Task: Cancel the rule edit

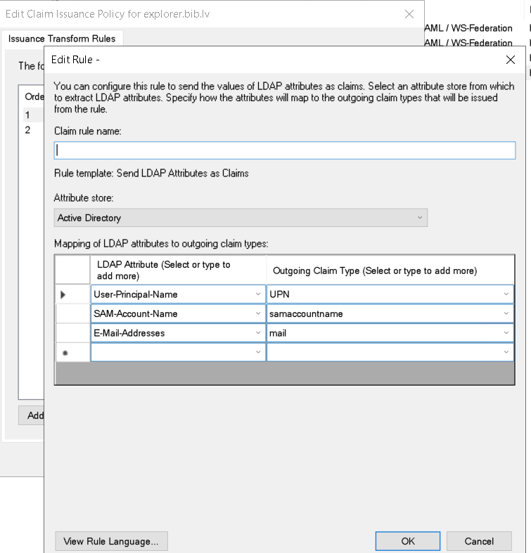Action: click(479, 541)
